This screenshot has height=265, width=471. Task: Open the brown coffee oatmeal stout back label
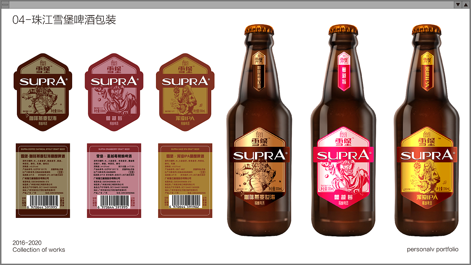(x=43, y=180)
